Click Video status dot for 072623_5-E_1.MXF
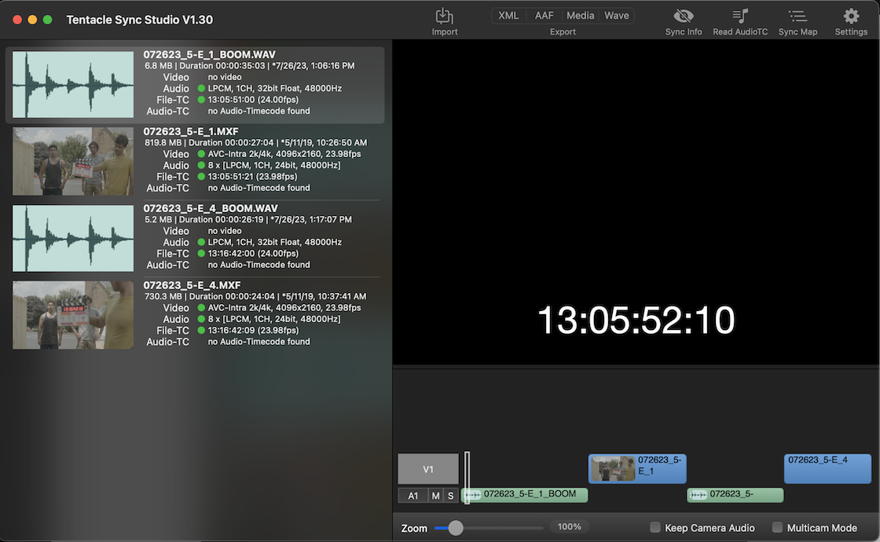This screenshot has width=880, height=542. [x=201, y=154]
